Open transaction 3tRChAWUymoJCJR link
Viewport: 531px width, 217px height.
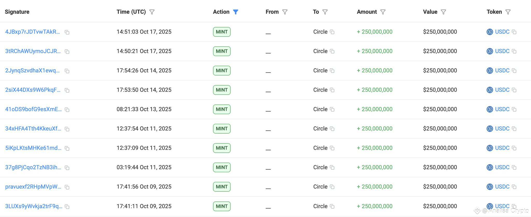click(33, 51)
